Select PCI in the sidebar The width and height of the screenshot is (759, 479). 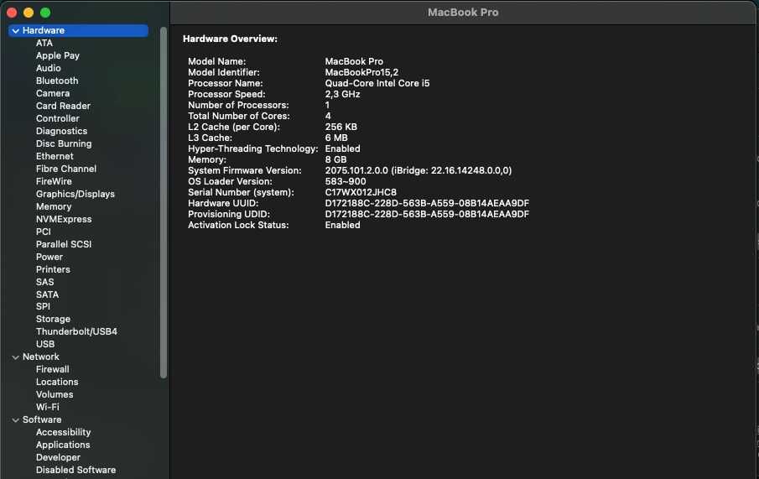43,232
